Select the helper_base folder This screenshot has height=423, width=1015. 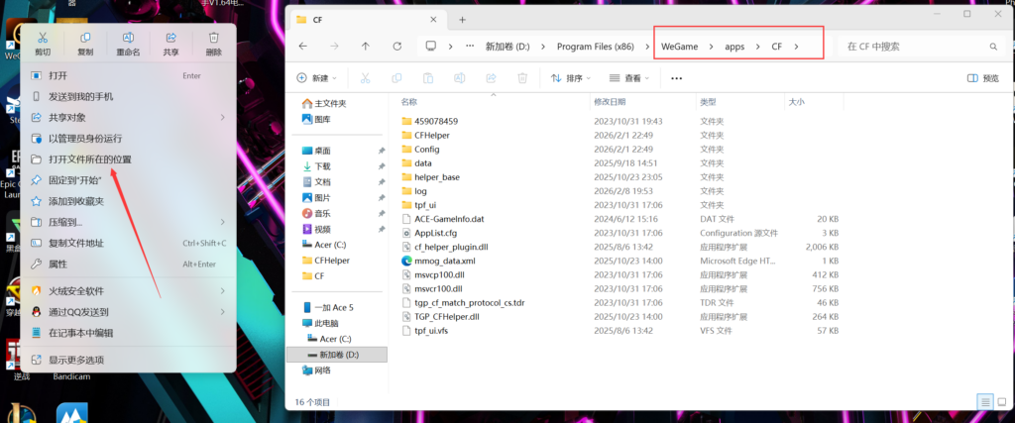click(x=437, y=176)
